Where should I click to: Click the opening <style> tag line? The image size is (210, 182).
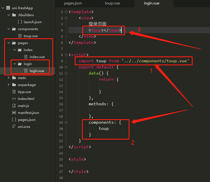(x=77, y=159)
